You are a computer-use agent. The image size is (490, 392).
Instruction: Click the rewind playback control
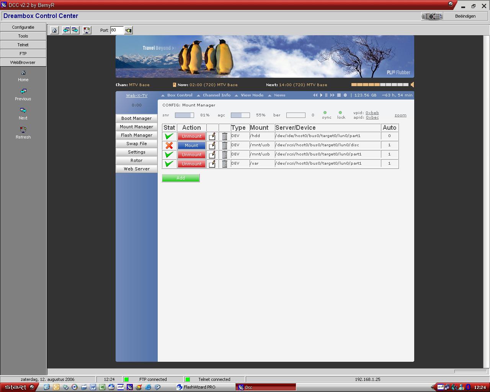(315, 95)
